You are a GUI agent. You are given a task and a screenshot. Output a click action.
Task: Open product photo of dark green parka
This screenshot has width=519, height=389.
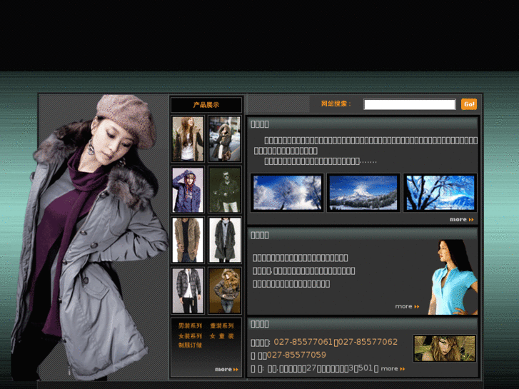[x=225, y=240]
